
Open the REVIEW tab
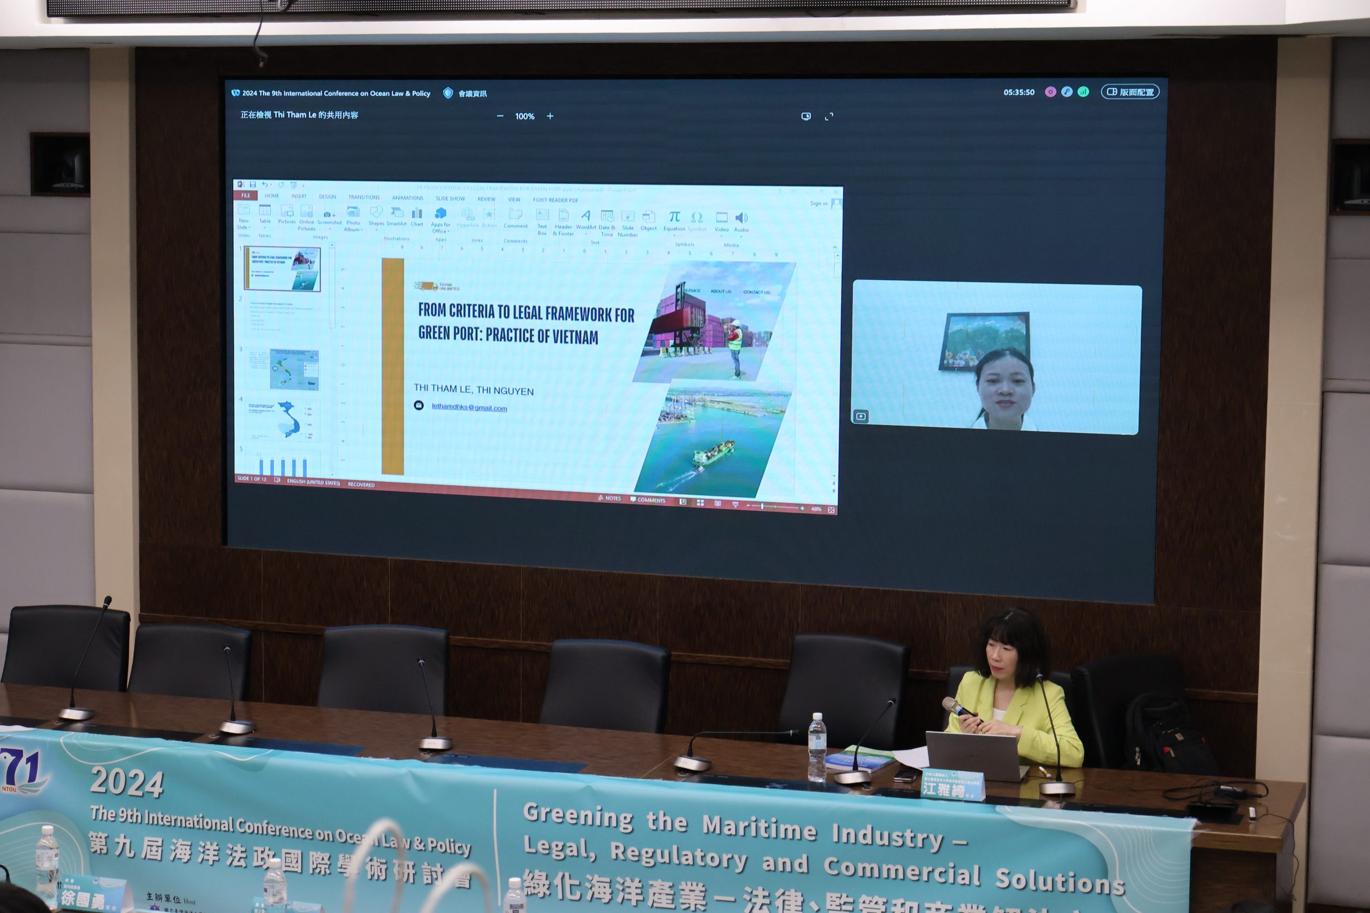(486, 199)
